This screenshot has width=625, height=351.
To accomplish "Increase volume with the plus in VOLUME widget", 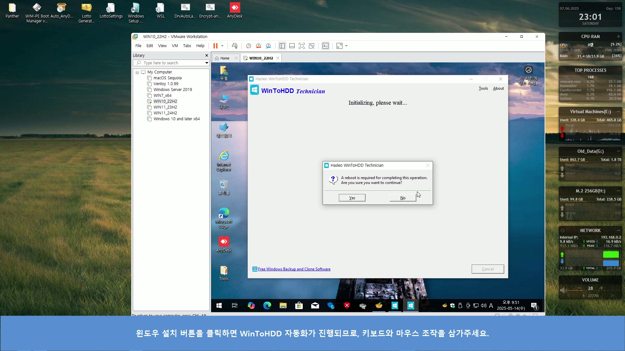I will (602, 288).
